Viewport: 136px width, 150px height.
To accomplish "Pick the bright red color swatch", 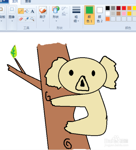I will [x=124, y=8].
